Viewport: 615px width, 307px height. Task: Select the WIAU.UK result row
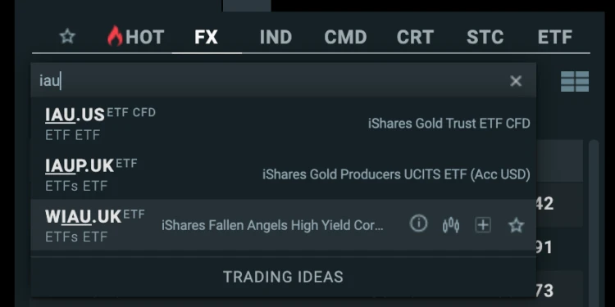pyautogui.click(x=283, y=225)
